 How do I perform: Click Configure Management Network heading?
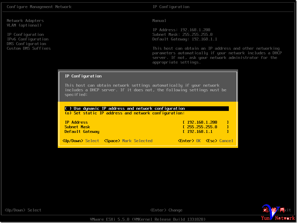[x=39, y=7]
